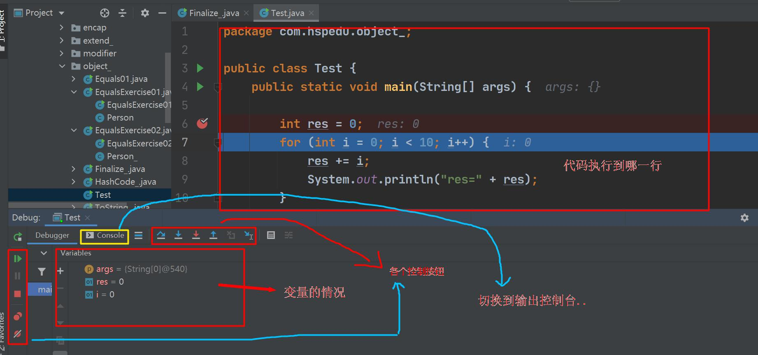
Task: Click the Project locate target icon
Action: [105, 13]
